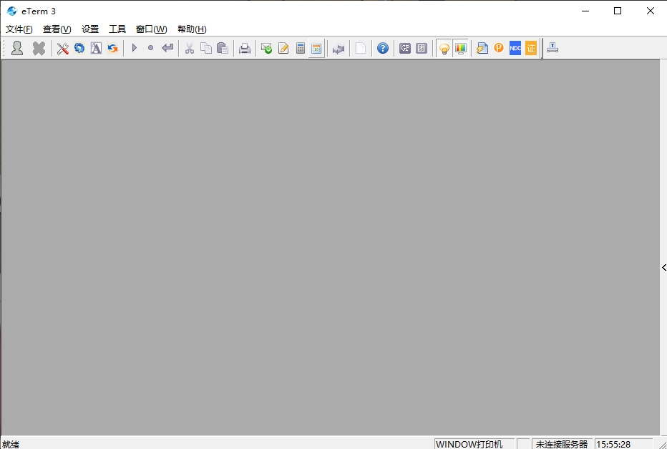Click the 未连接服务器 status indicator
Image resolution: width=667 pixels, height=449 pixels.
point(562,444)
